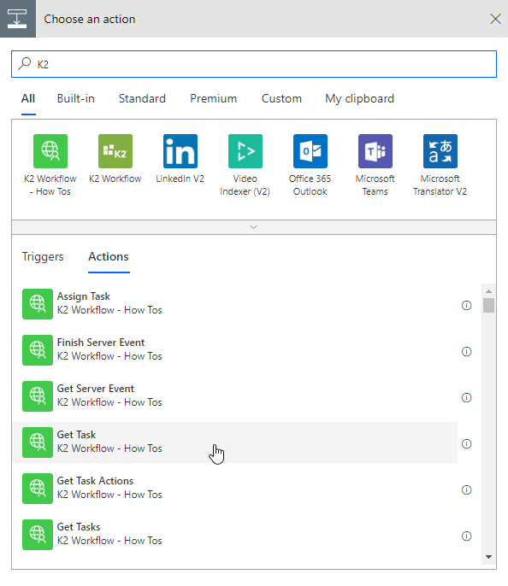This screenshot has height=586, width=508.
Task: Click the scrollbar up arrow in actions list
Action: pos(488,291)
